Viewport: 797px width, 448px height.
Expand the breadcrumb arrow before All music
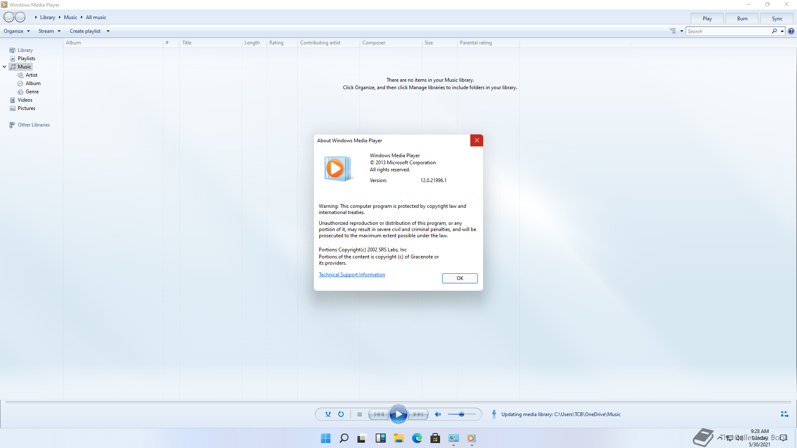[x=82, y=17]
